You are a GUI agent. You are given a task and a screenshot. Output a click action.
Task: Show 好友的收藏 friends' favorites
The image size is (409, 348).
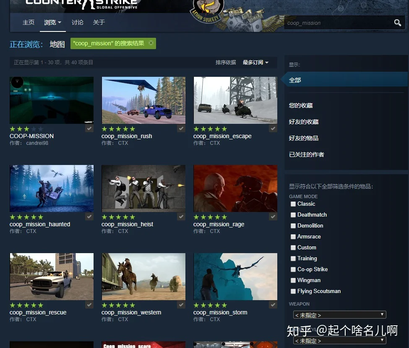click(x=304, y=122)
